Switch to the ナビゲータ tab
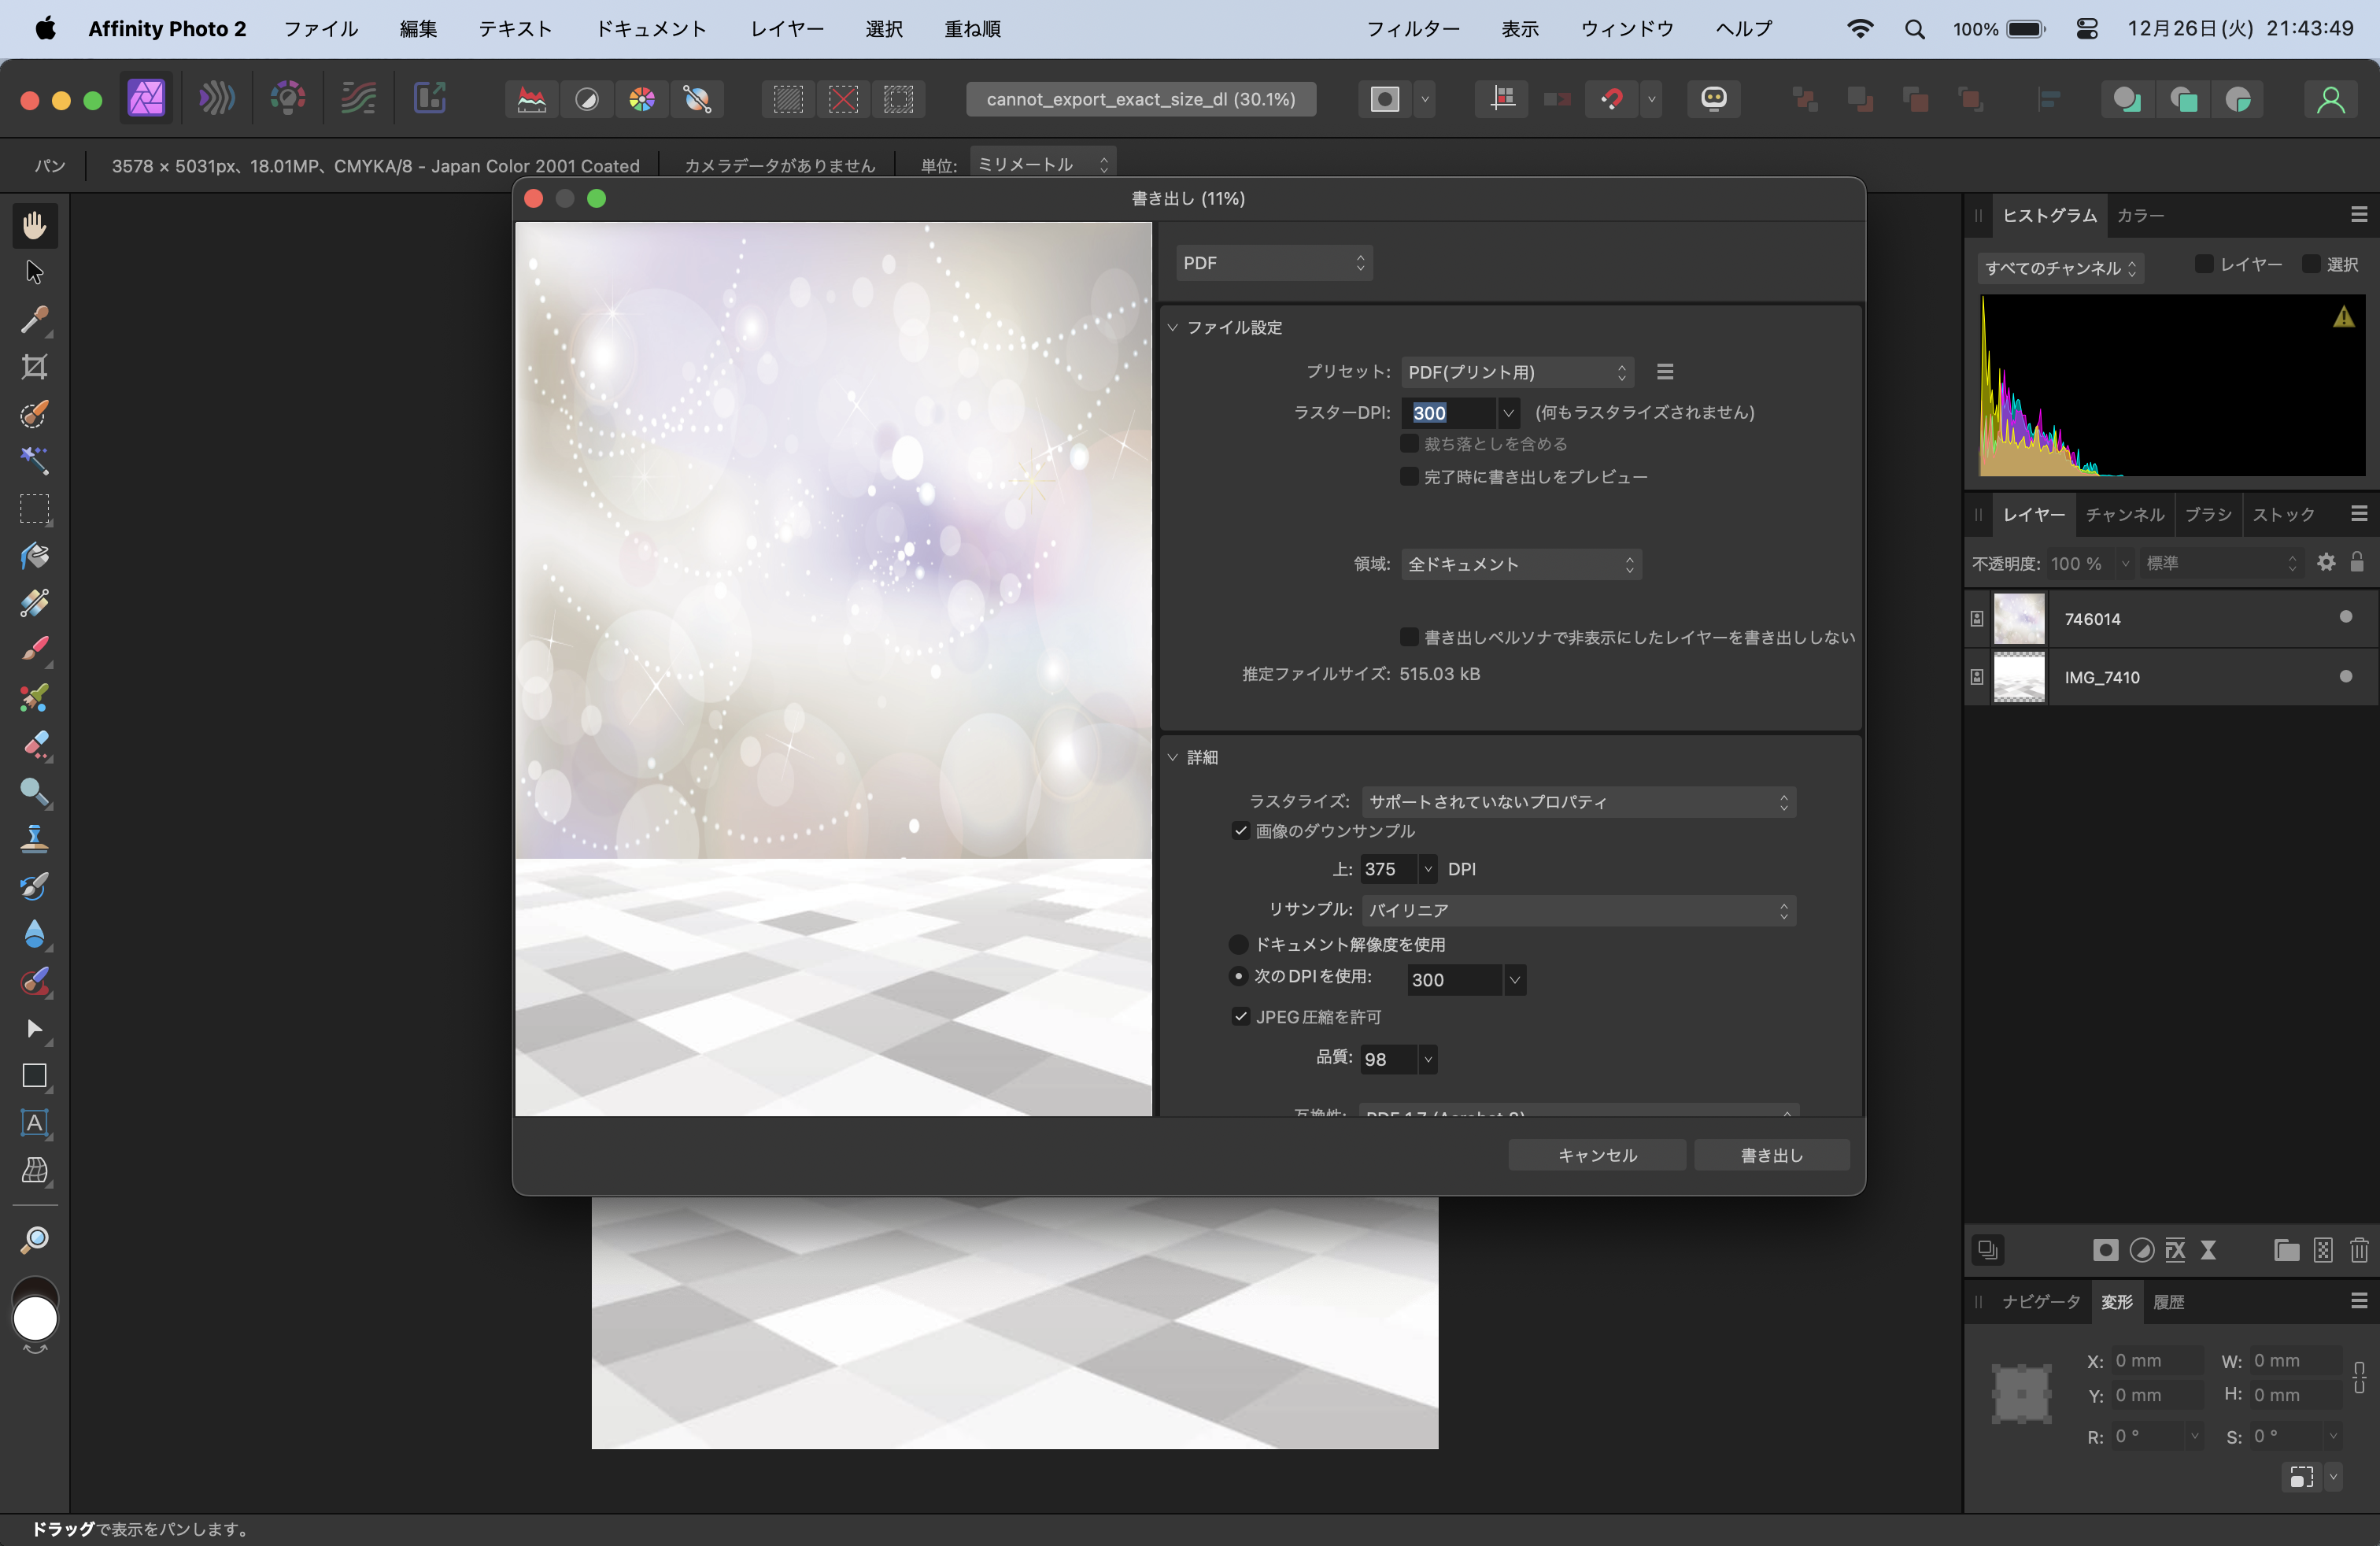2380x1546 pixels. pos(2040,1301)
